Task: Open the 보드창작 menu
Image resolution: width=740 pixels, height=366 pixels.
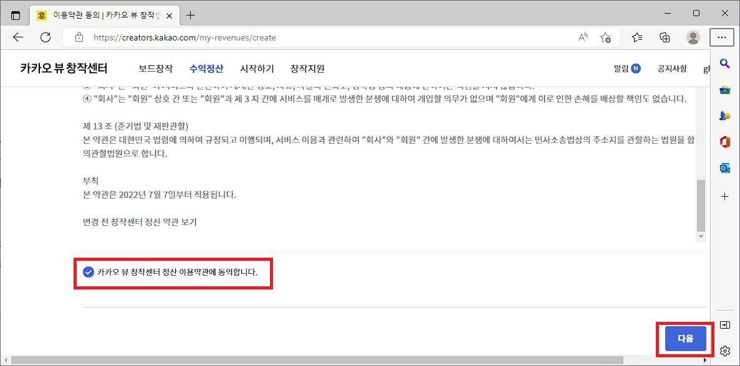Action: coord(155,68)
